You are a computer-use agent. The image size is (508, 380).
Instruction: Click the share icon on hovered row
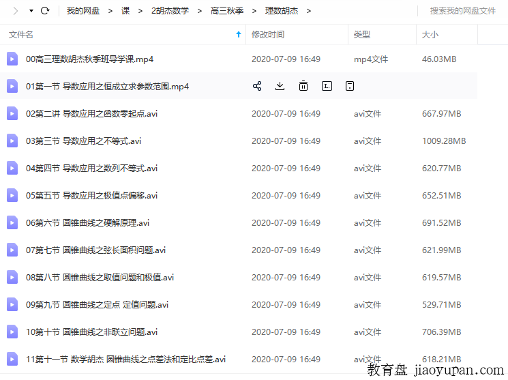click(x=257, y=86)
